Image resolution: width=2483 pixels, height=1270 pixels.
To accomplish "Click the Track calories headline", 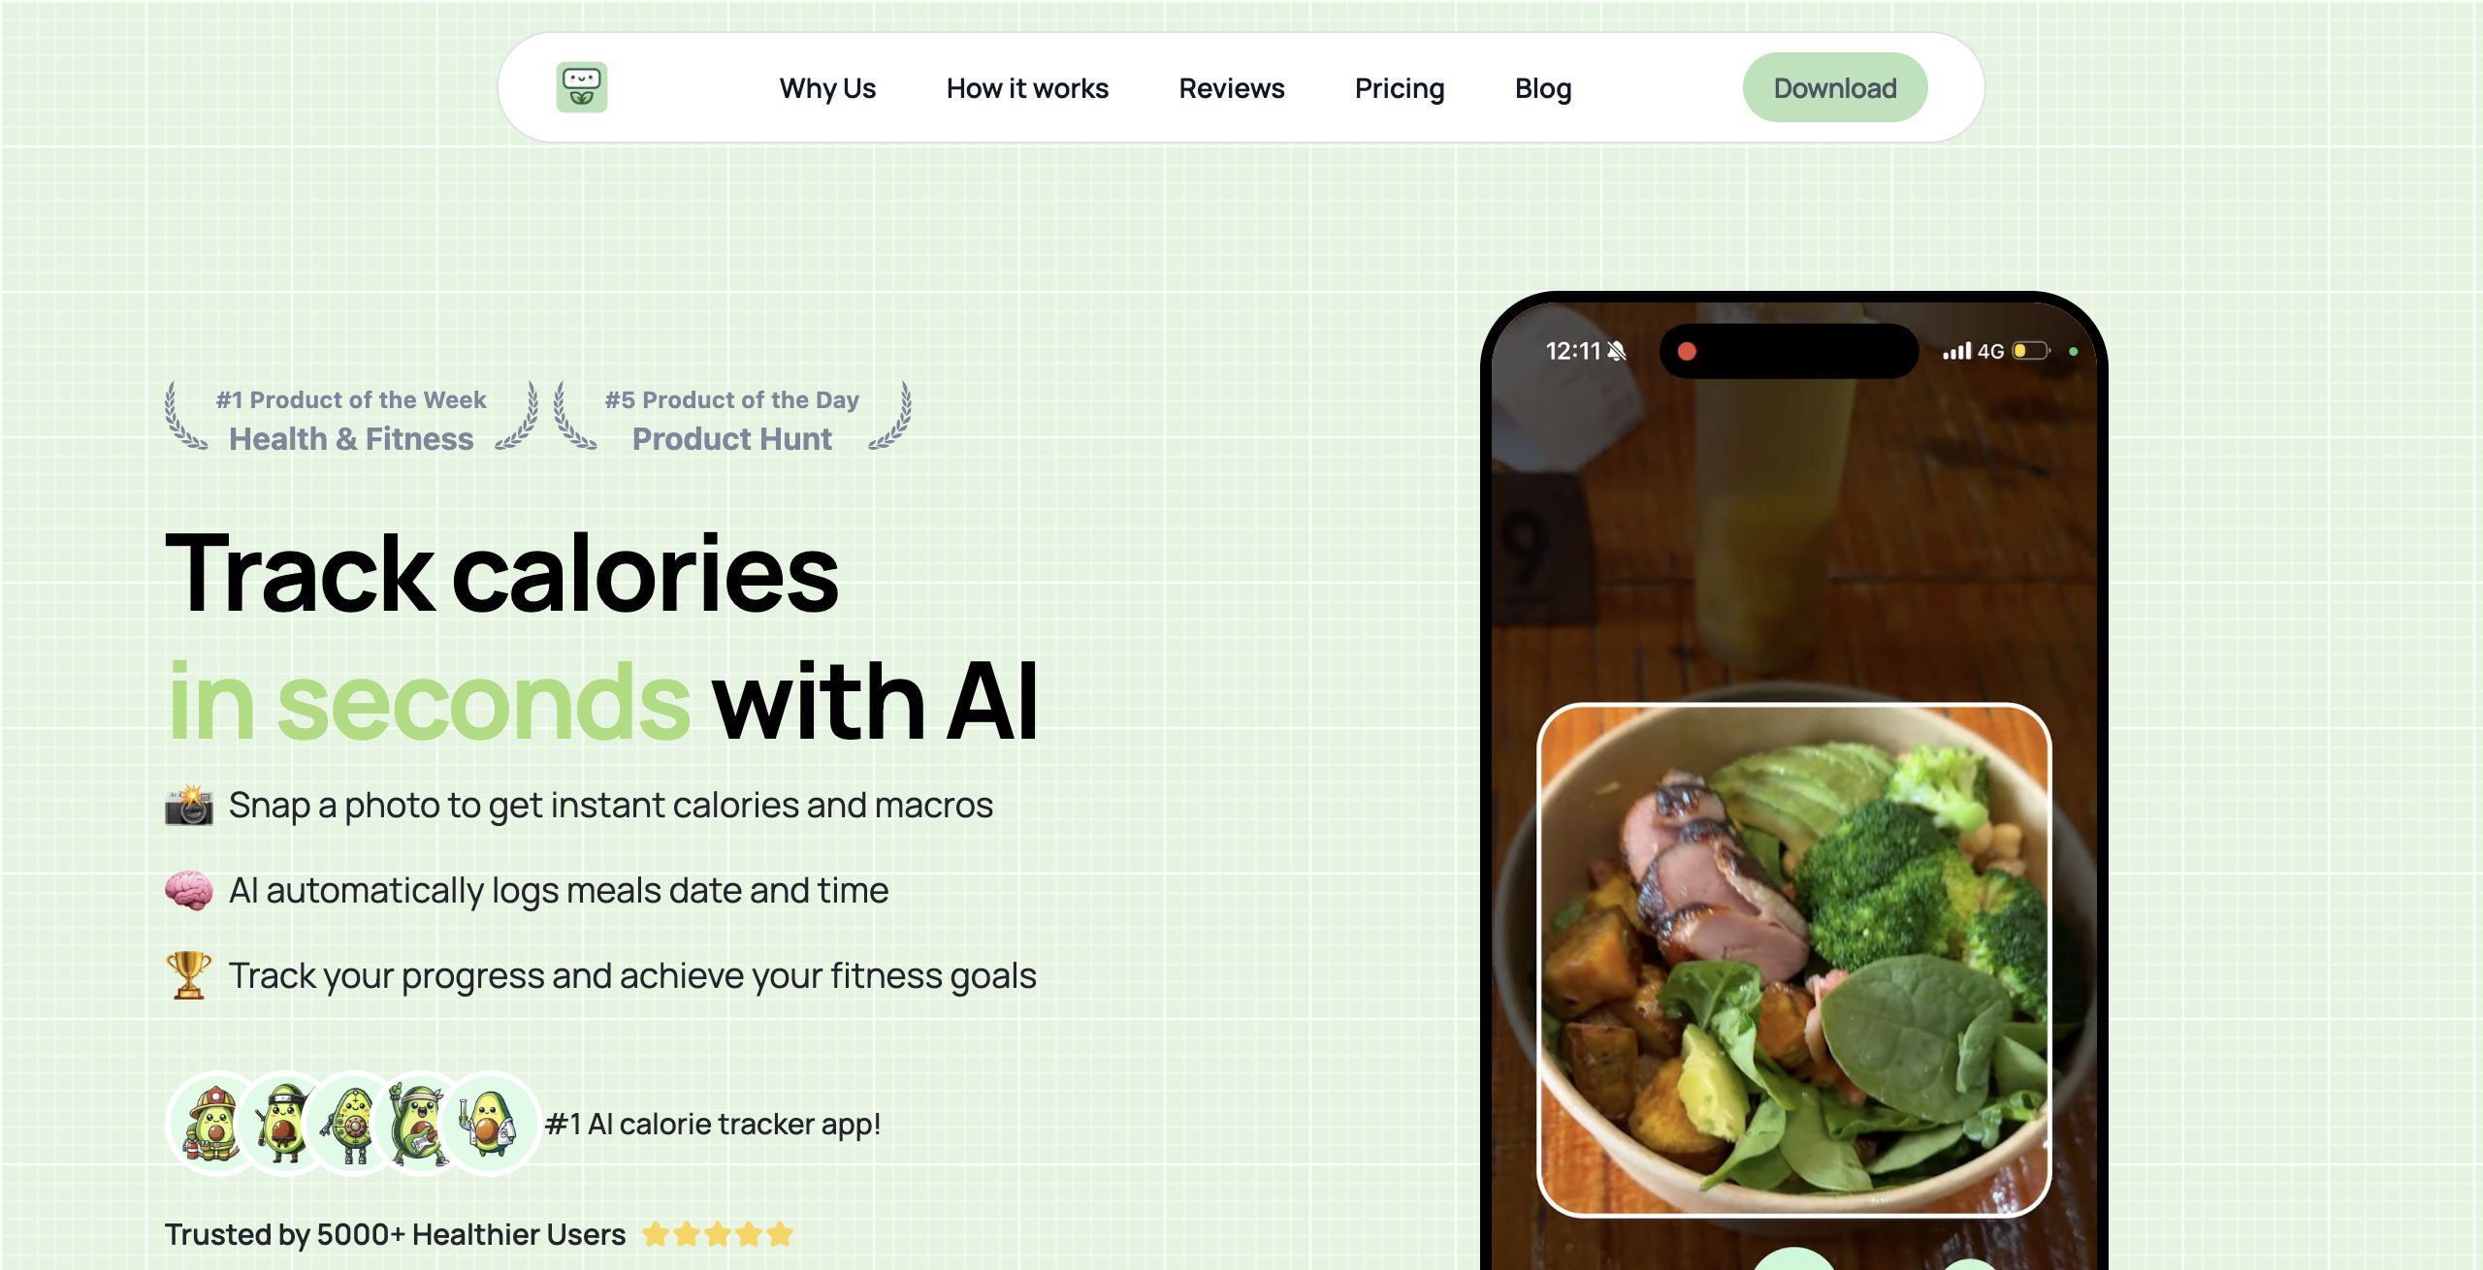I will pos(501,574).
